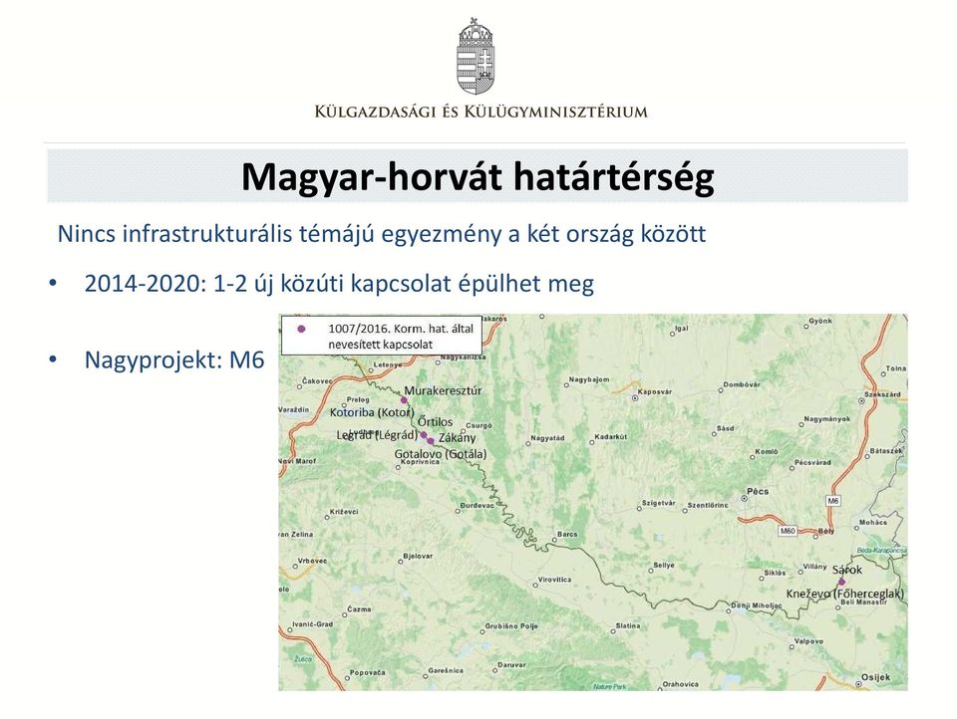Click the Slatina town label
Viewport: 957px width, 719px height.
(x=628, y=625)
